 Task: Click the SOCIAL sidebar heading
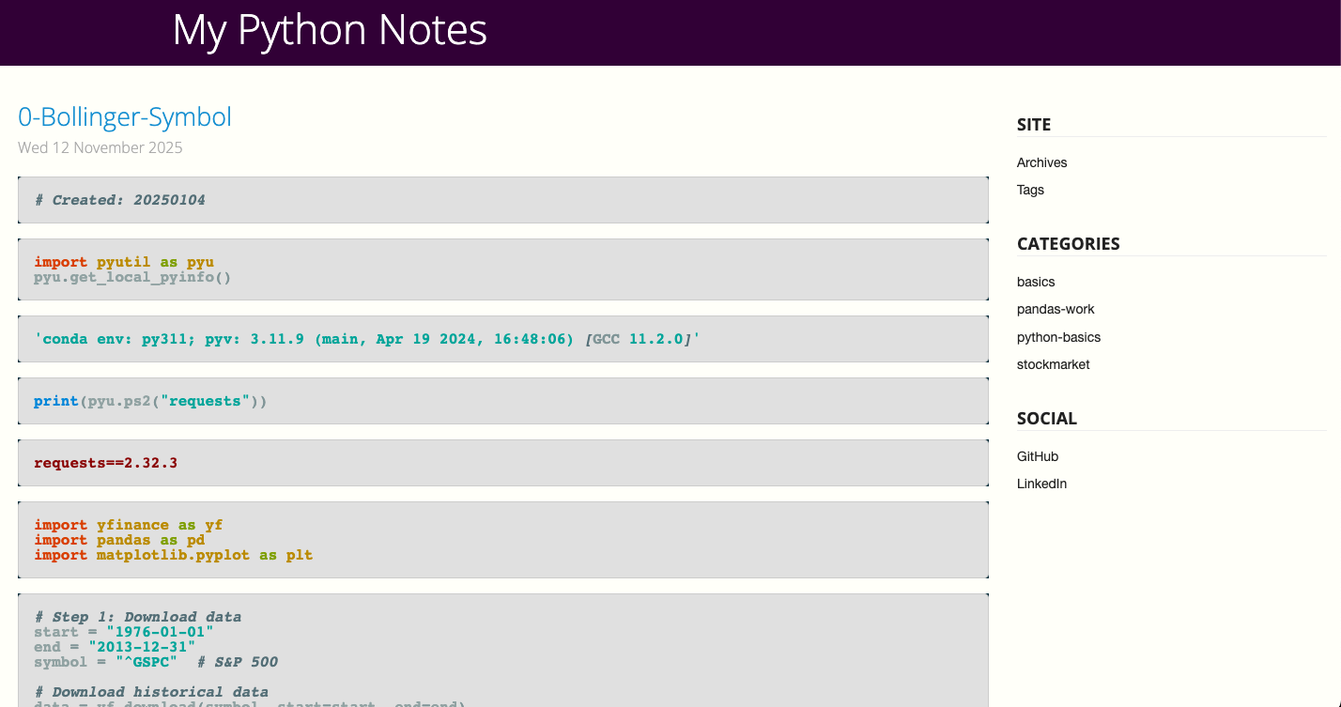tap(1046, 419)
